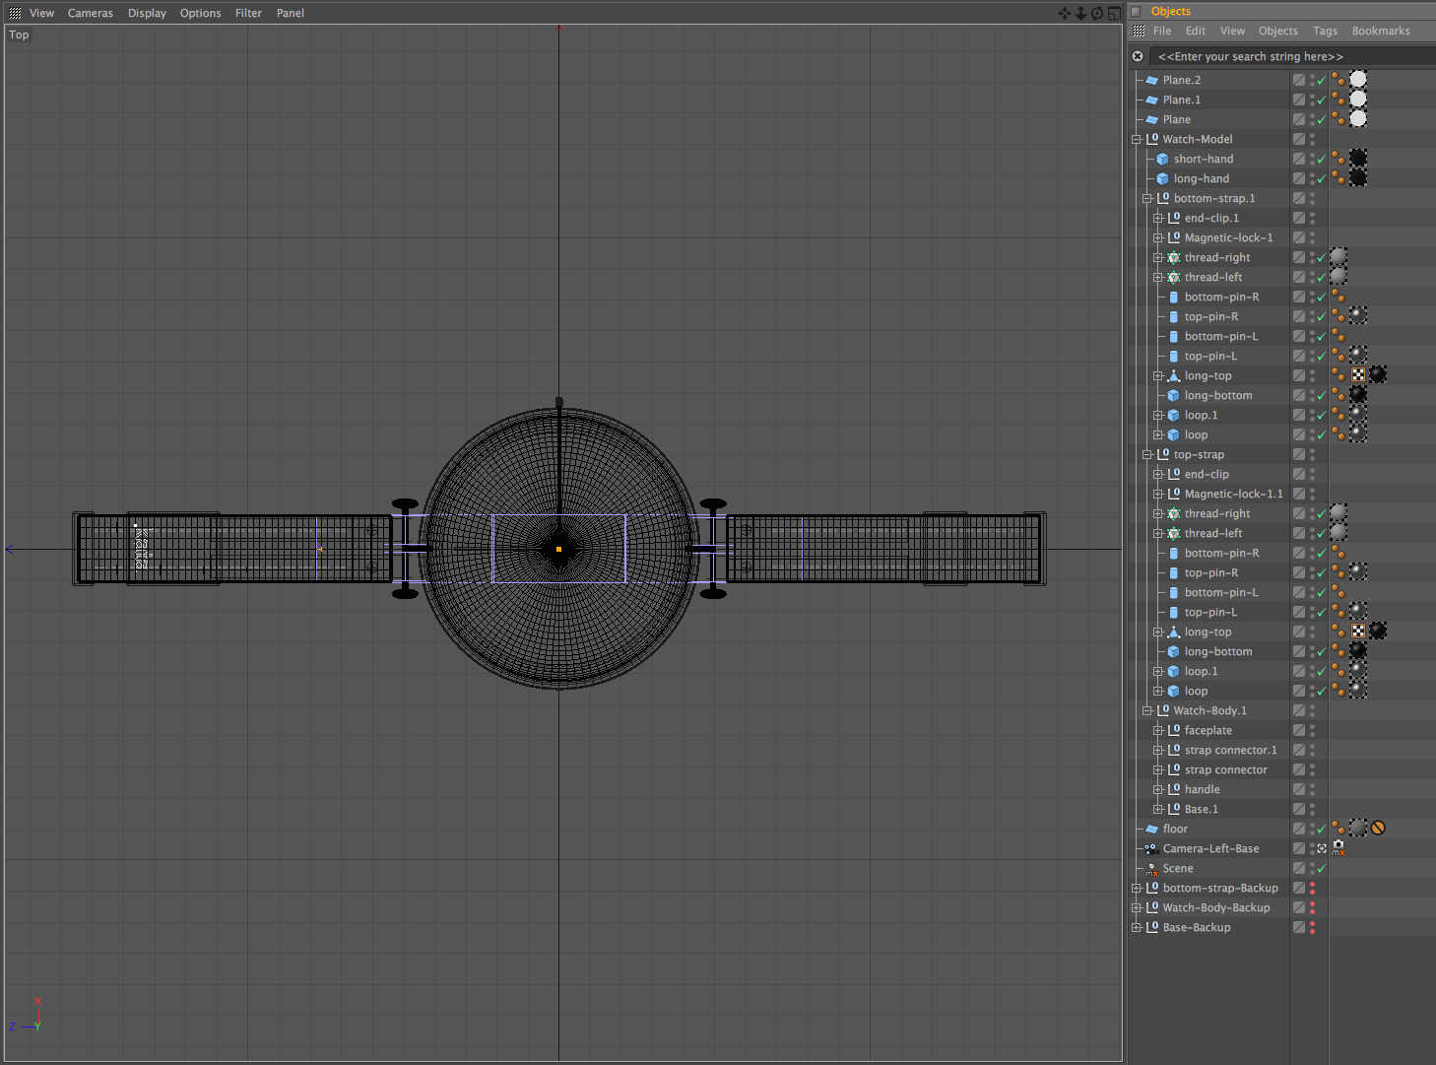Click the Top view label
The width and height of the screenshot is (1436, 1065).
coord(18,34)
